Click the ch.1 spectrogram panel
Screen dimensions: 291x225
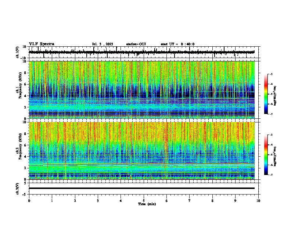142,90
